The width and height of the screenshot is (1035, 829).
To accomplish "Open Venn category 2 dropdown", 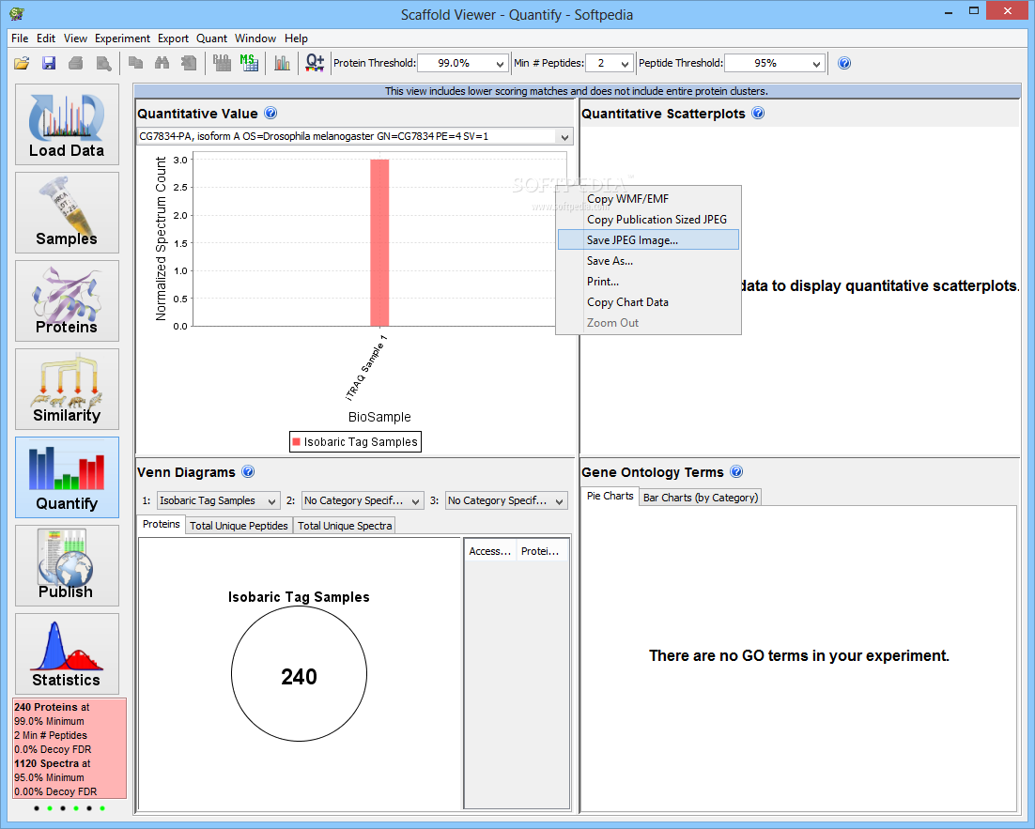I will [363, 501].
